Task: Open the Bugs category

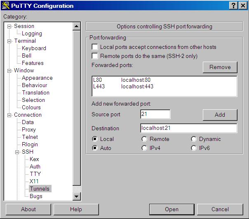Action: pyautogui.click(x=36, y=196)
